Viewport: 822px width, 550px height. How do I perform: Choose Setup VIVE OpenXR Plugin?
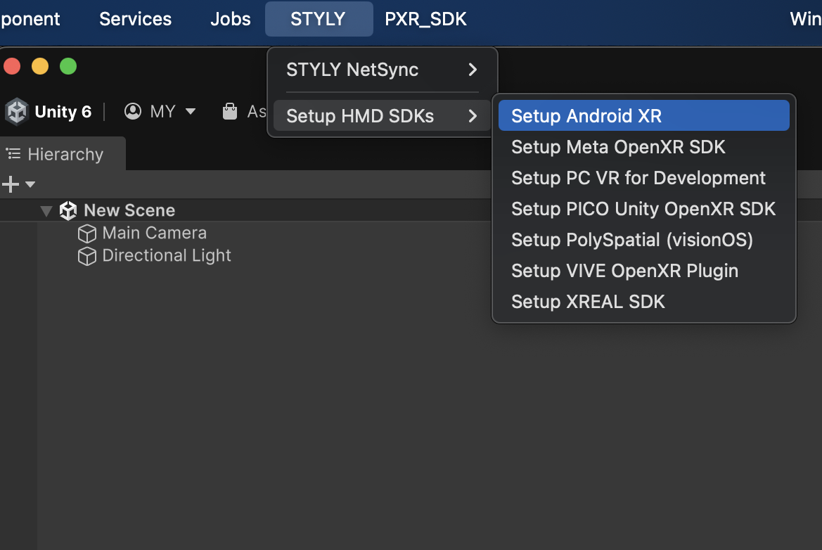[625, 271]
